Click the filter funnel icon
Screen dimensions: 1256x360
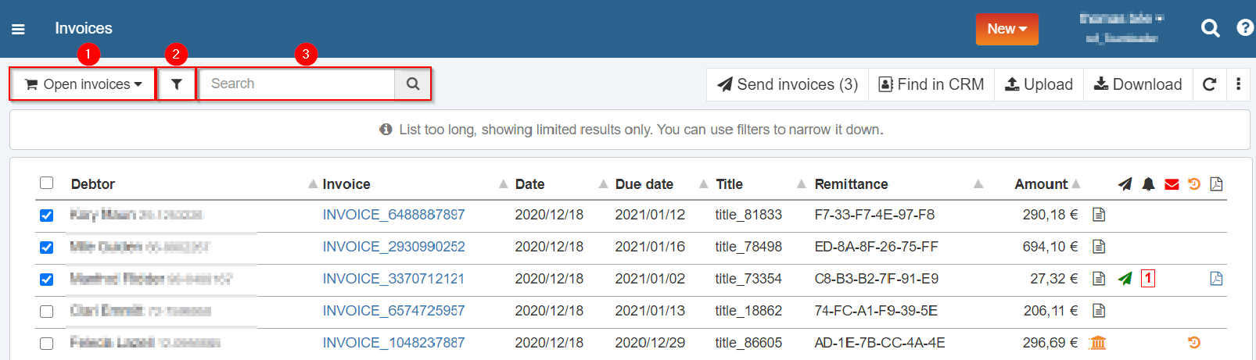[x=177, y=84]
